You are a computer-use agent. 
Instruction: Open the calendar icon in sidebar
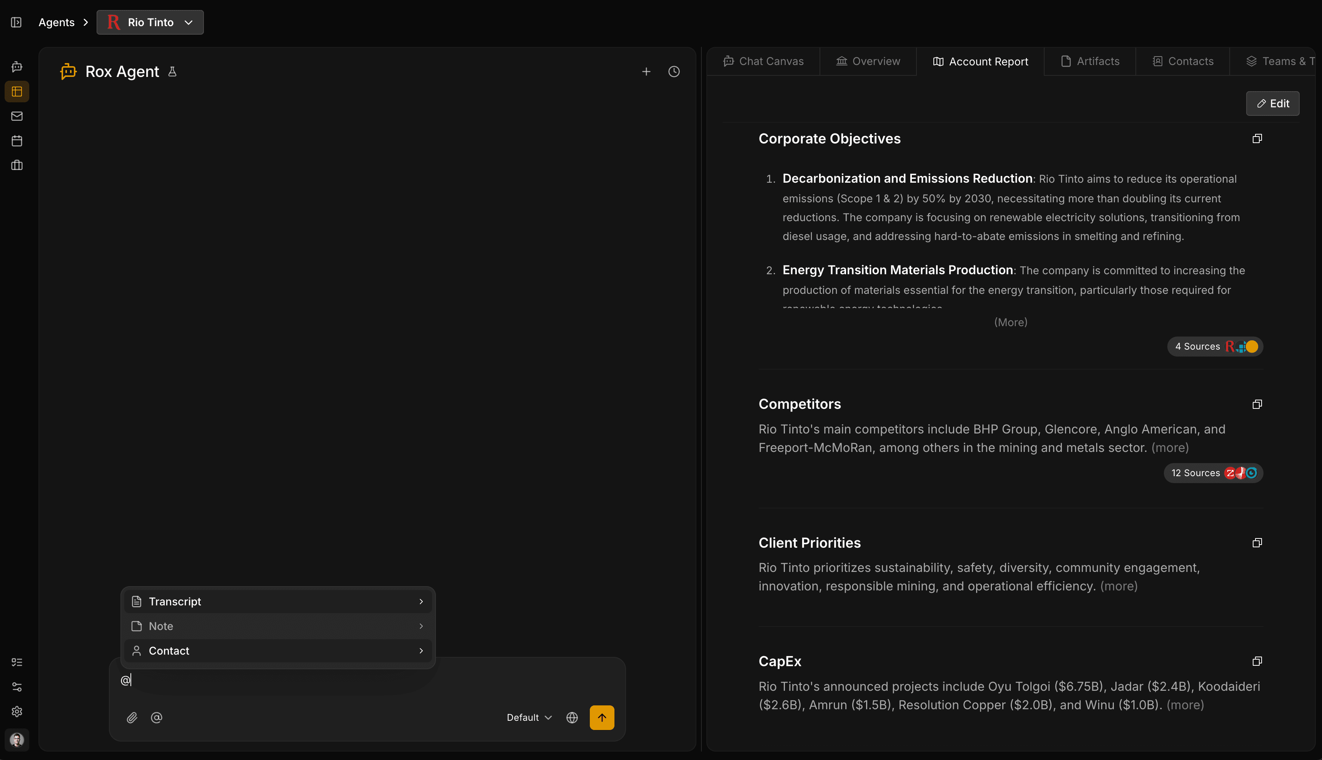click(17, 140)
